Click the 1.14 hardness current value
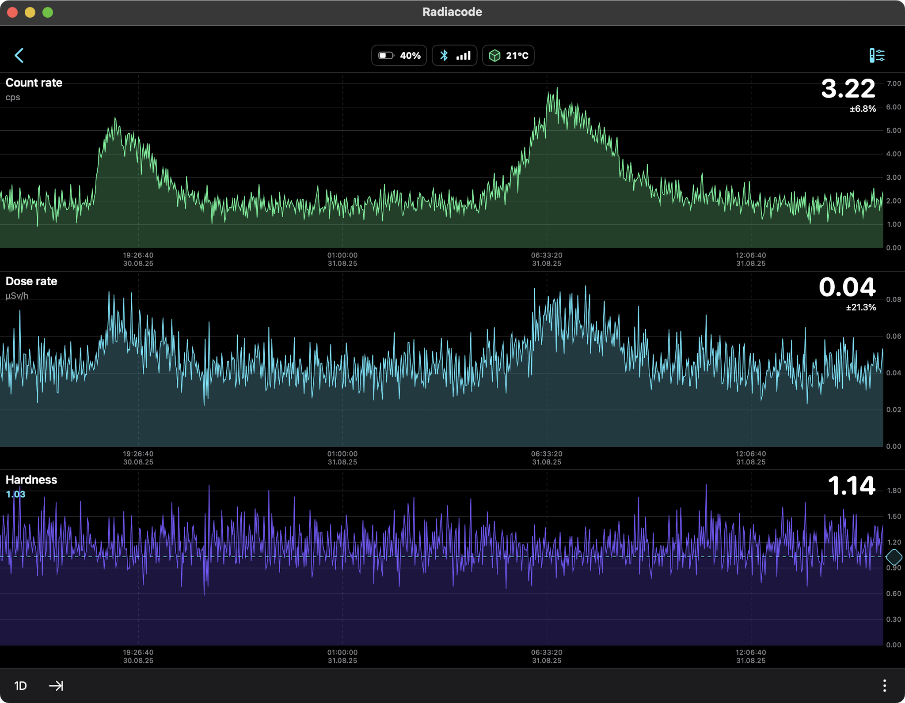The image size is (905, 703). coord(851,486)
